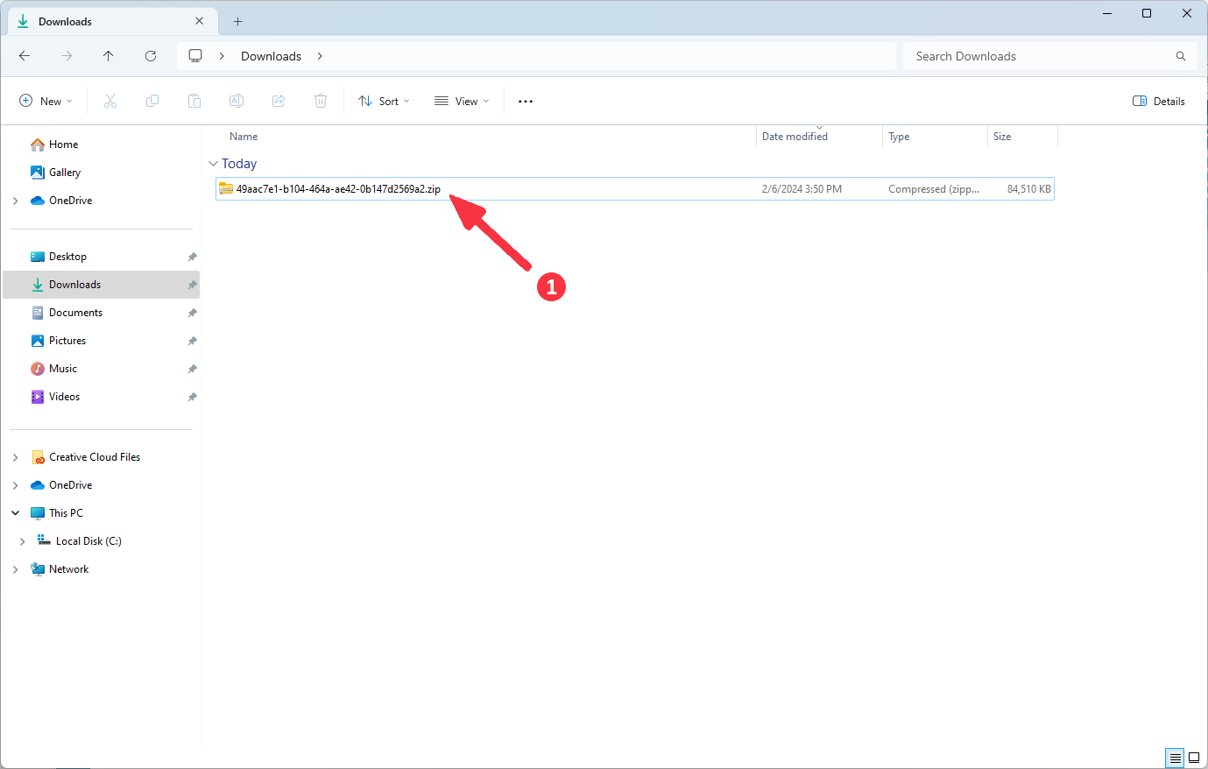Collapse the Today group
The height and width of the screenshot is (769, 1208).
click(213, 163)
